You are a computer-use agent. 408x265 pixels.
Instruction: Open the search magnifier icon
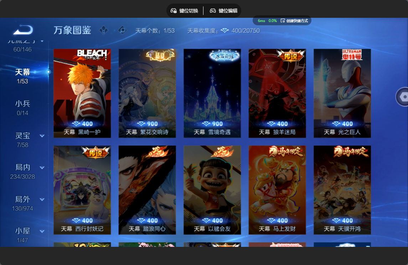tap(122, 30)
